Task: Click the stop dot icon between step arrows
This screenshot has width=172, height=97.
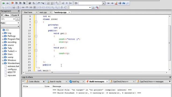Action: (67, 3)
